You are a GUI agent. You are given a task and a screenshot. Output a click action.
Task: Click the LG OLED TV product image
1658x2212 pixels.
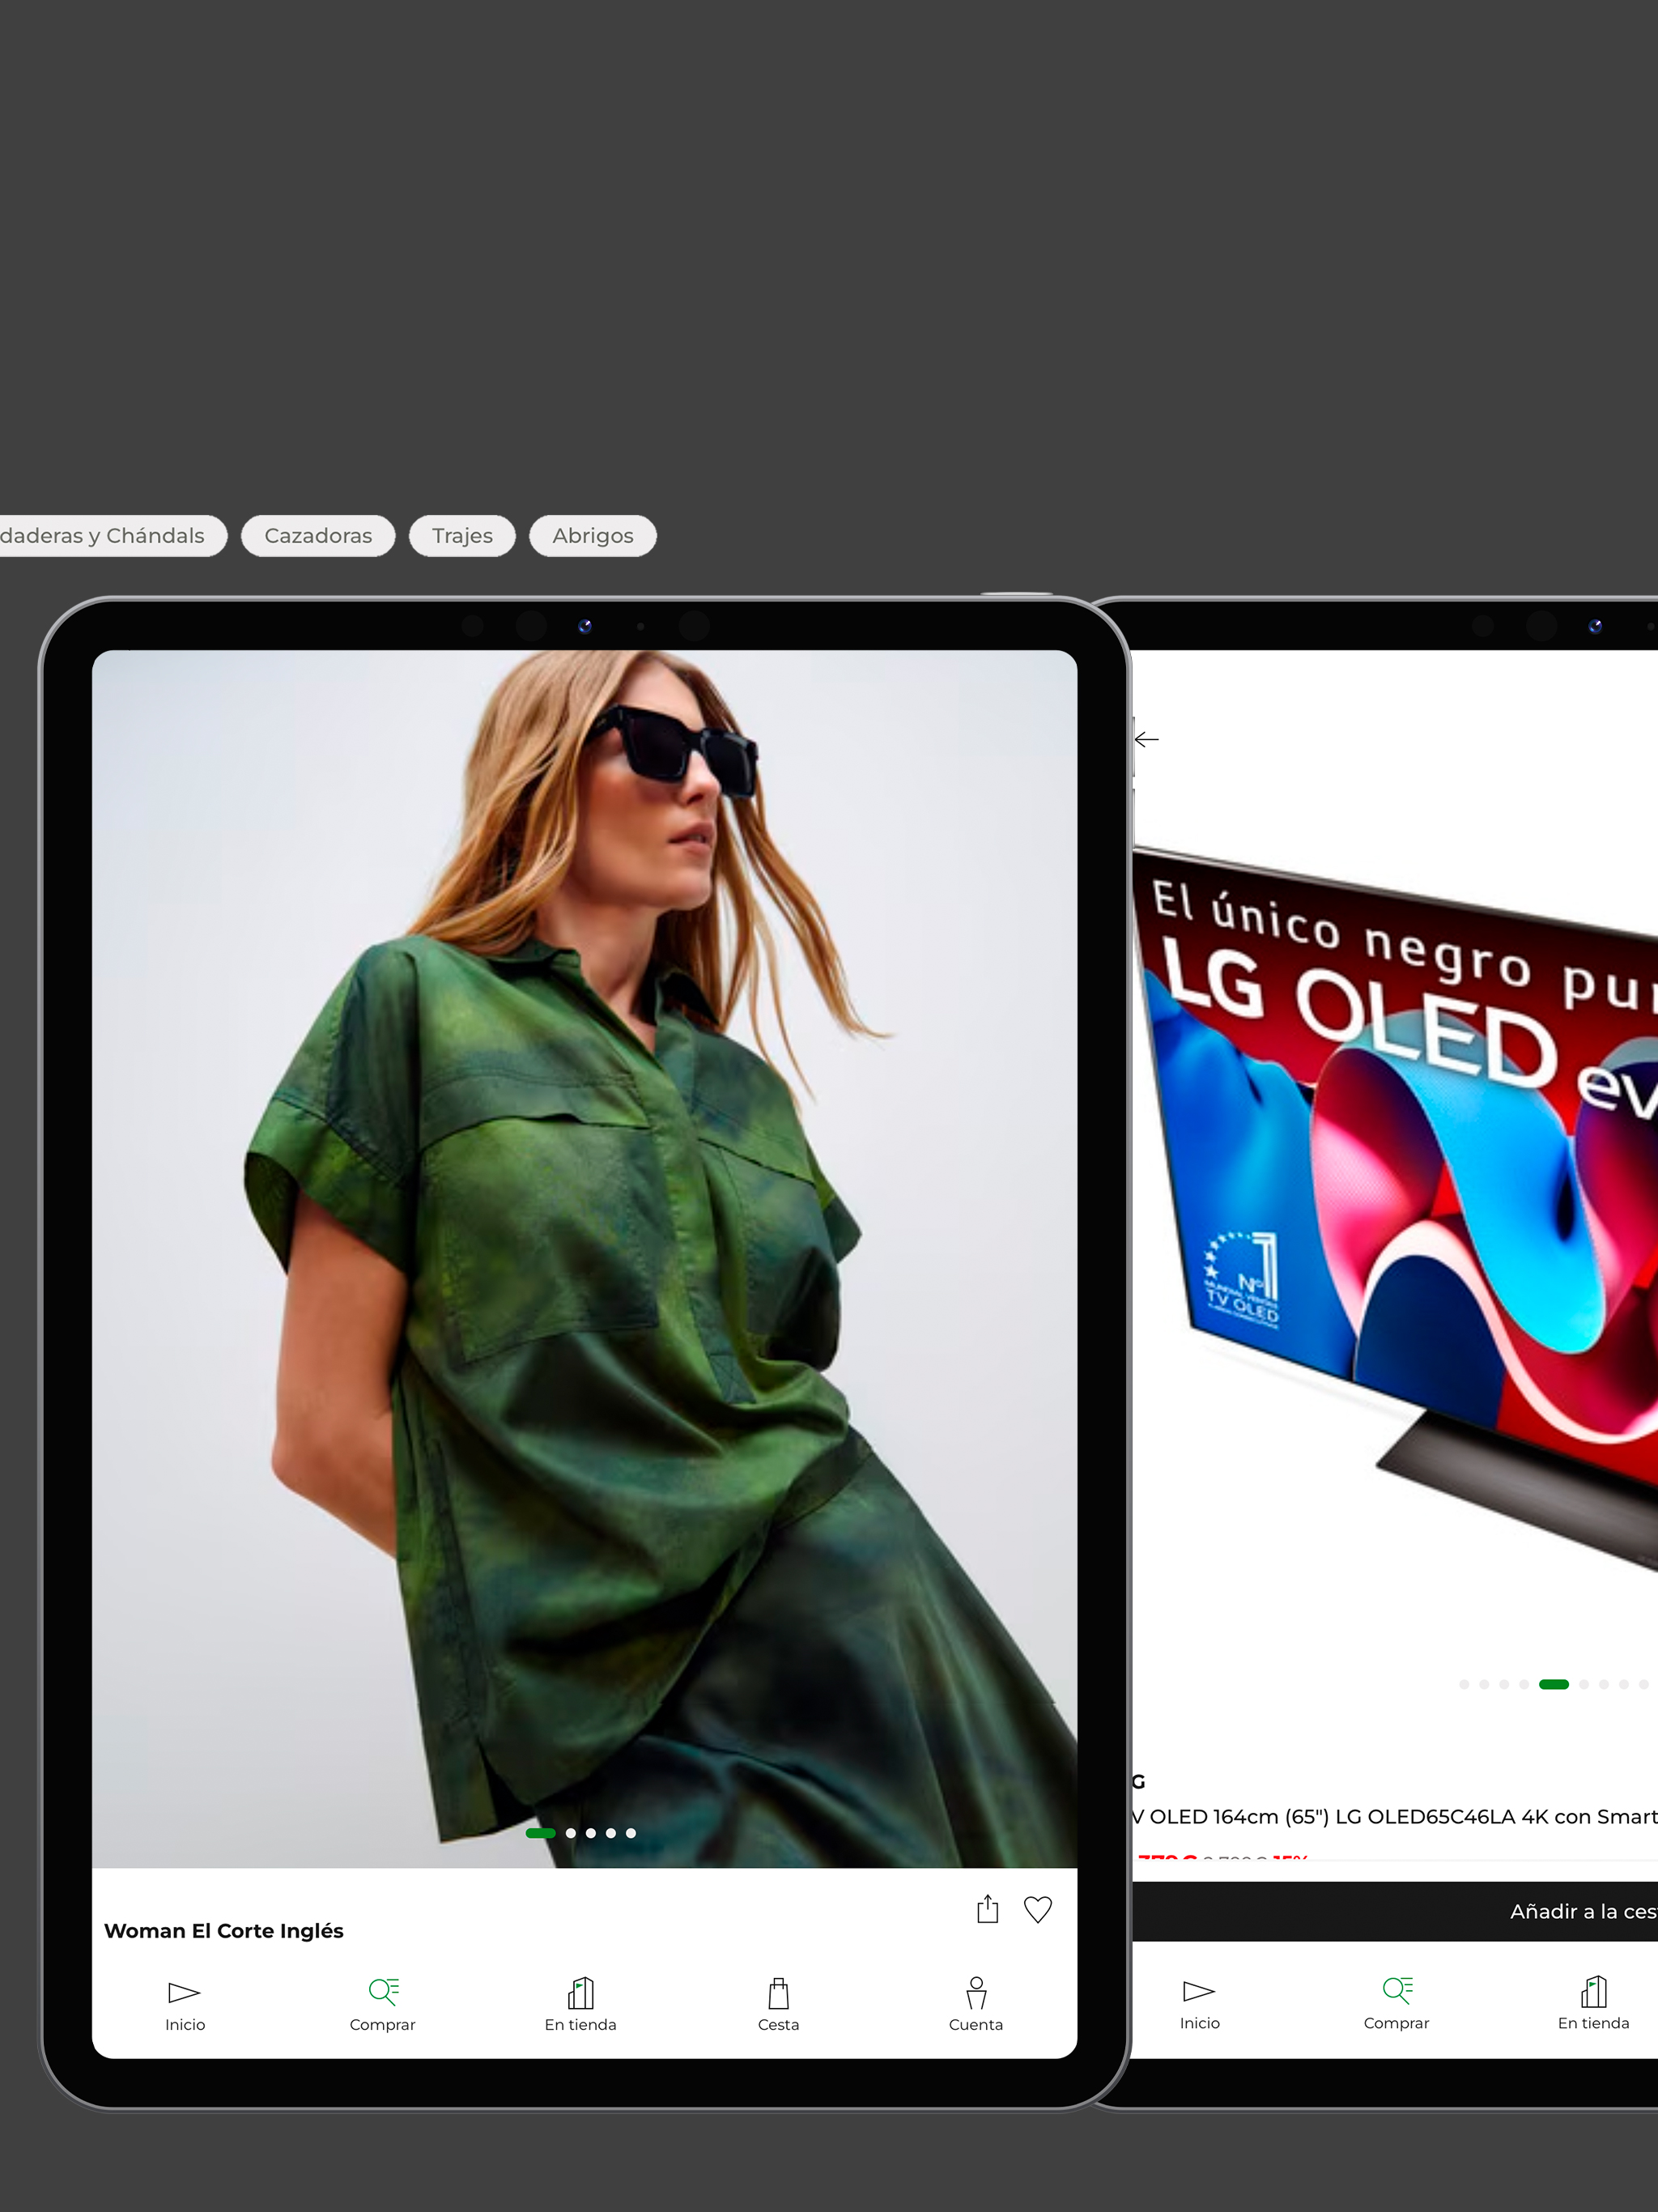click(x=1400, y=1200)
